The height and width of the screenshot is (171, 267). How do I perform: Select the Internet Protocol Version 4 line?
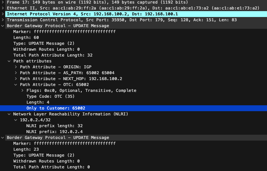point(92,14)
